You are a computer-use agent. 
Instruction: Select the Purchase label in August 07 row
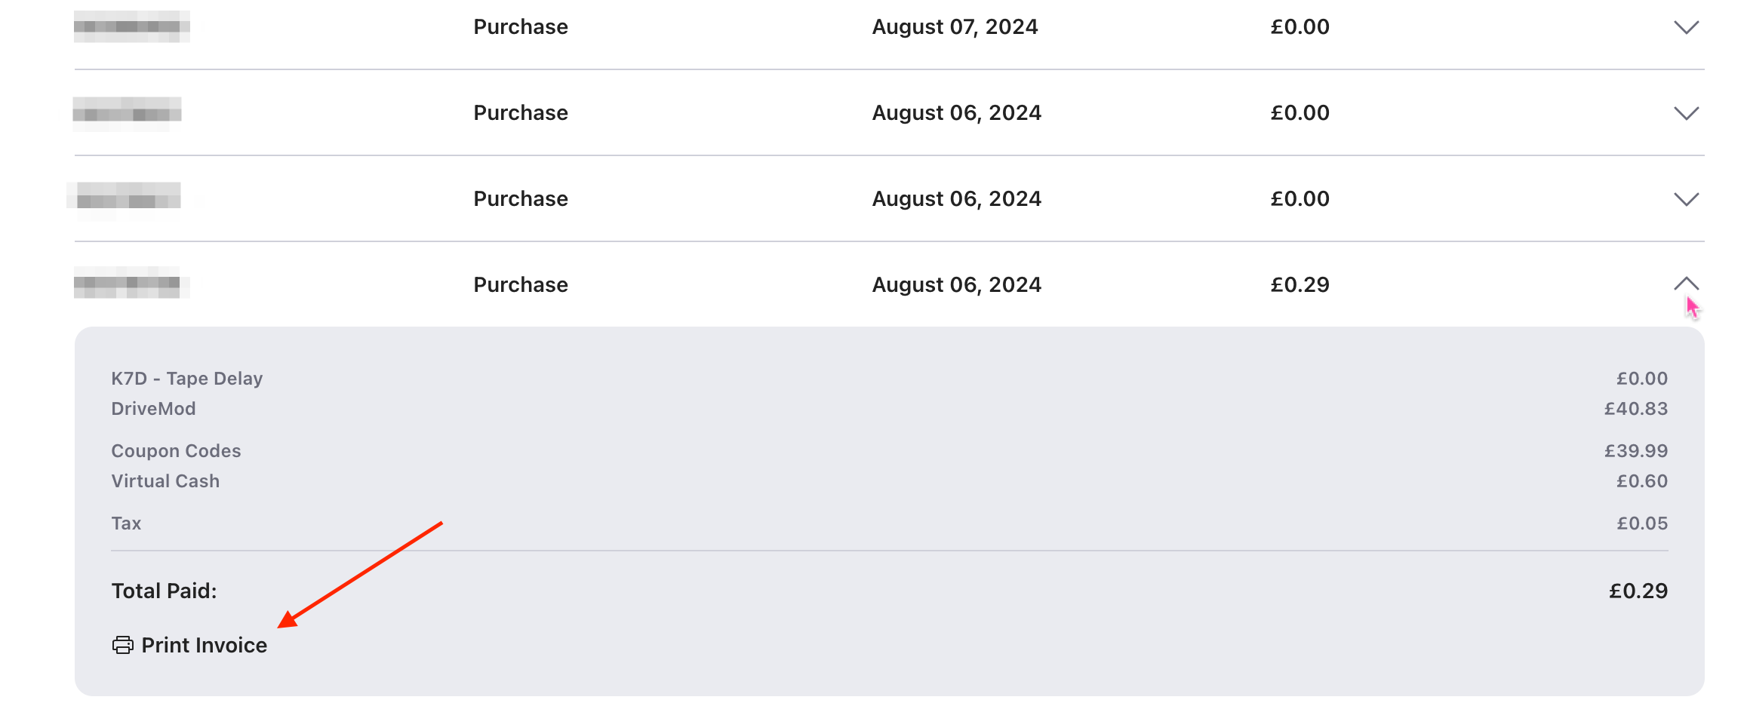(x=520, y=27)
